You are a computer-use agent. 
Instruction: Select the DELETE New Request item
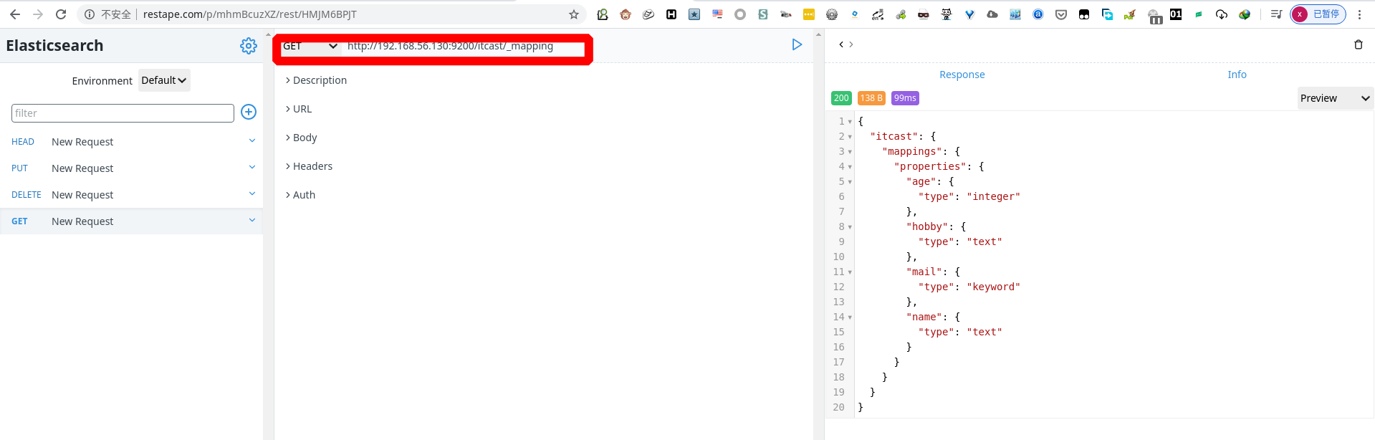132,195
